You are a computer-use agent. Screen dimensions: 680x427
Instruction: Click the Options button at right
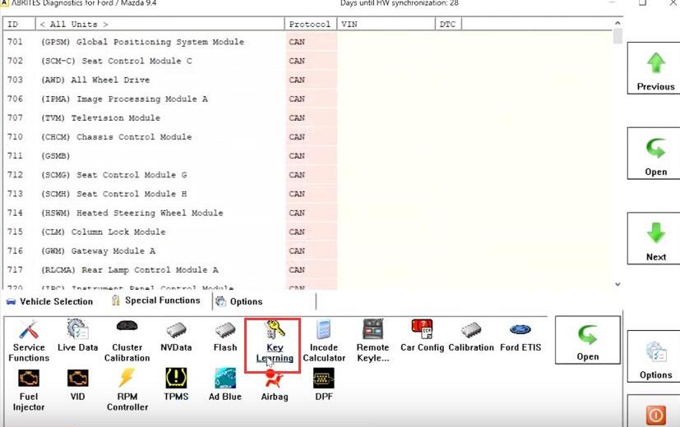click(655, 356)
